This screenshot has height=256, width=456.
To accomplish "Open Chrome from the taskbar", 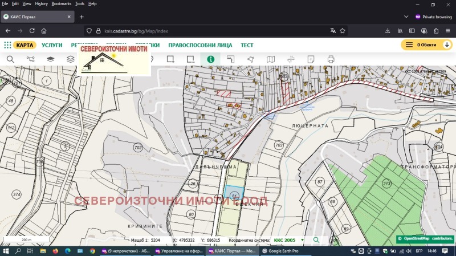I will pos(92,251).
